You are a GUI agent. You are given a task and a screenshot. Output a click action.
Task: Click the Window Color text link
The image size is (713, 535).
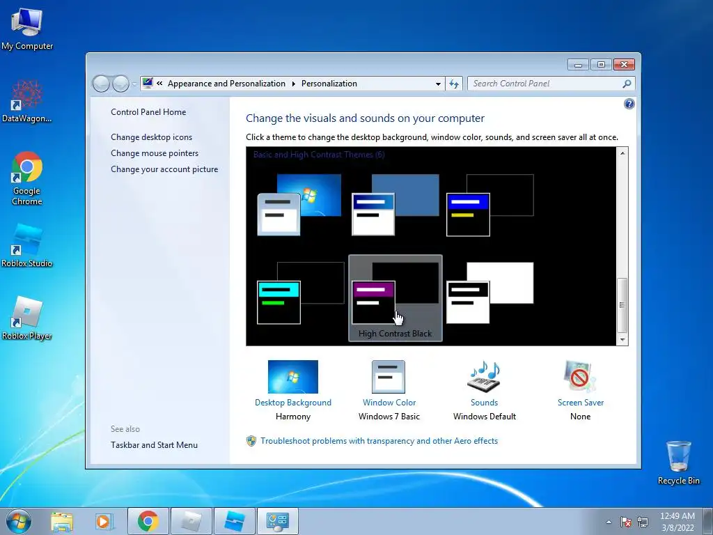coord(389,403)
